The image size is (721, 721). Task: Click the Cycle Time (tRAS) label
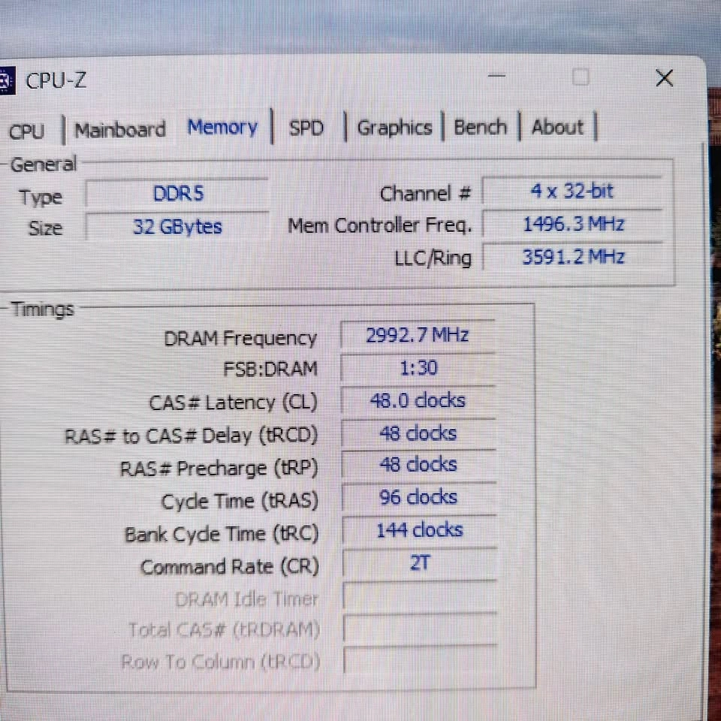click(x=240, y=501)
